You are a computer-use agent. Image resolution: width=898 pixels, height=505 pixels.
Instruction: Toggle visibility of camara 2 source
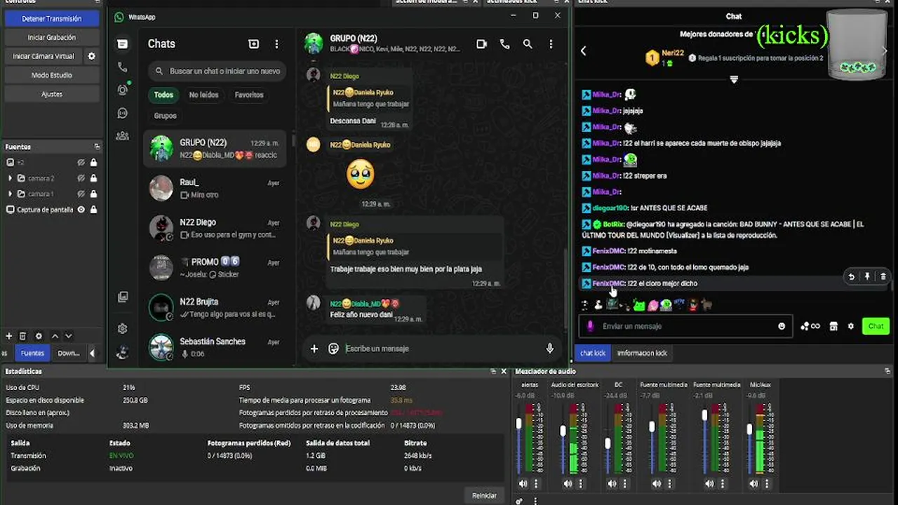(81, 178)
